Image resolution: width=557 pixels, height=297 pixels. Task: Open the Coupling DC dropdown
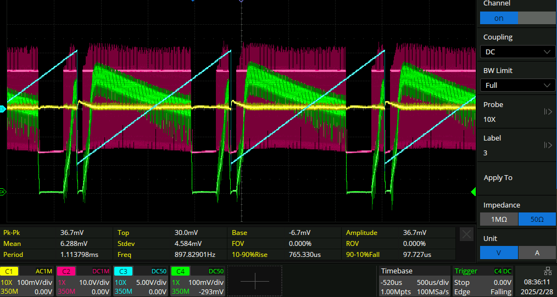pyautogui.click(x=517, y=52)
